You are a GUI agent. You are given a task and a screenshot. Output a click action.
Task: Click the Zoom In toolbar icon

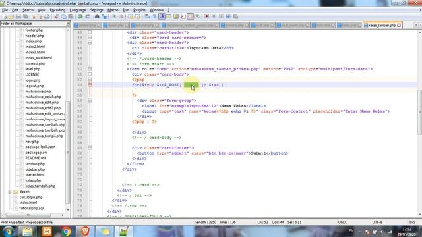(x=114, y=16)
